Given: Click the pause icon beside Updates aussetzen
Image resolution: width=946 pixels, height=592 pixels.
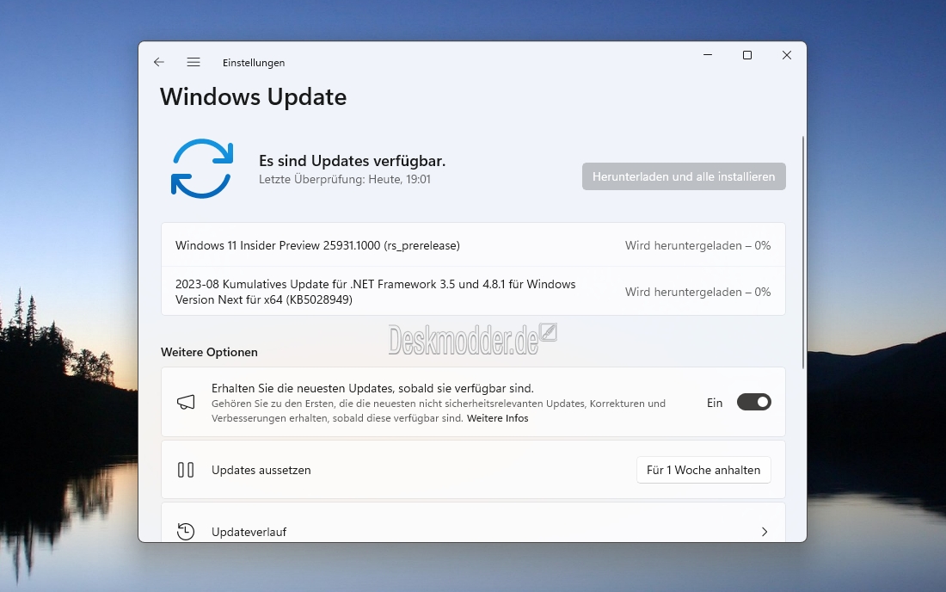Looking at the screenshot, I should (186, 470).
